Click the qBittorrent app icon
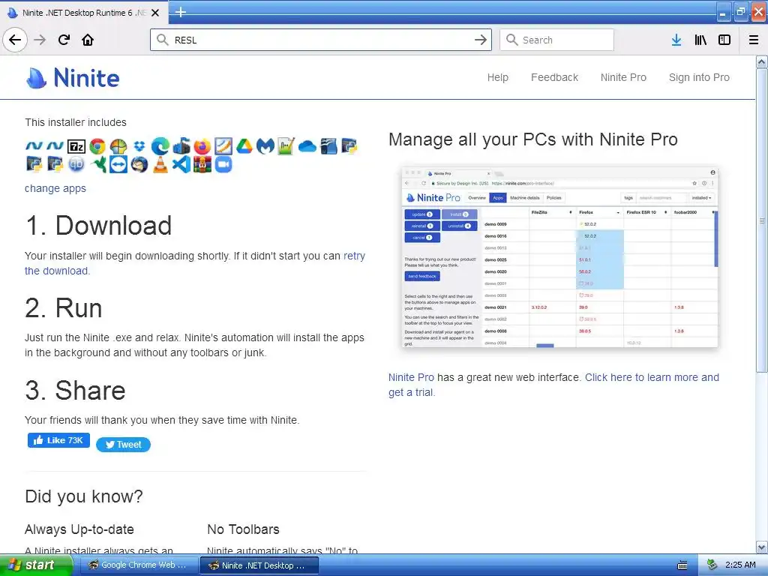 [76, 164]
